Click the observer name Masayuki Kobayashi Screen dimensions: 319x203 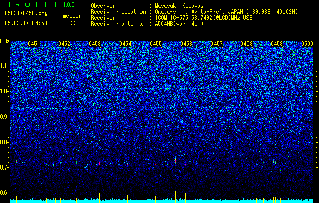[182, 6]
